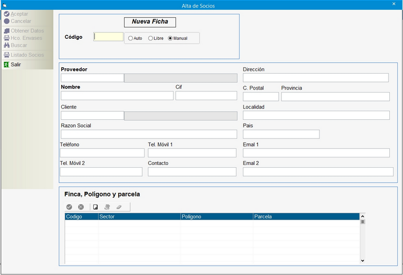Click the Codigo column header in grid
This screenshot has height=275, width=403.
pyautogui.click(x=82, y=216)
